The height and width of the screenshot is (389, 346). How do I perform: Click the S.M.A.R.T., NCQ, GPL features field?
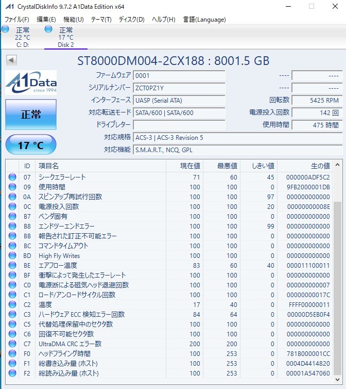pyautogui.click(x=238, y=150)
